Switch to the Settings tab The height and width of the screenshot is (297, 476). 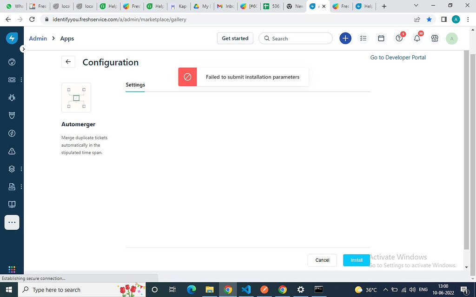135,85
